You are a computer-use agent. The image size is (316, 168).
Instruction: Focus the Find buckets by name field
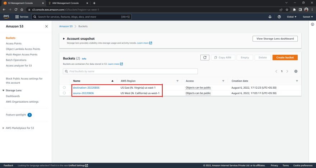(x=130, y=71)
